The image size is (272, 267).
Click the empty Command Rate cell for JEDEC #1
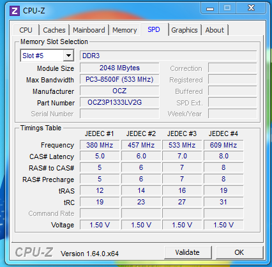click(x=100, y=213)
